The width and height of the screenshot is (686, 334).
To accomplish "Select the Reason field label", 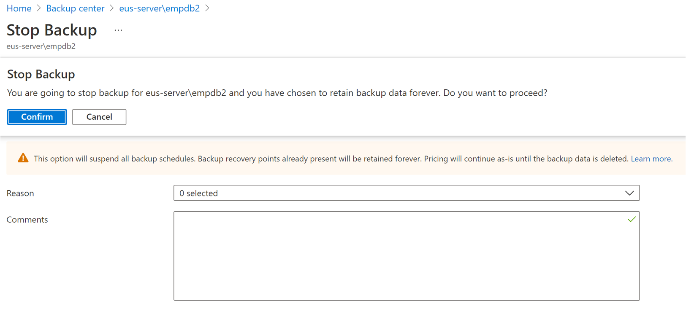I will (x=20, y=193).
